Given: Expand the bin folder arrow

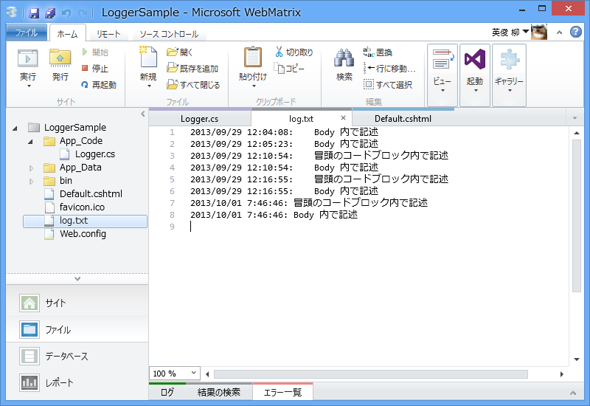Looking at the screenshot, I should tap(31, 182).
